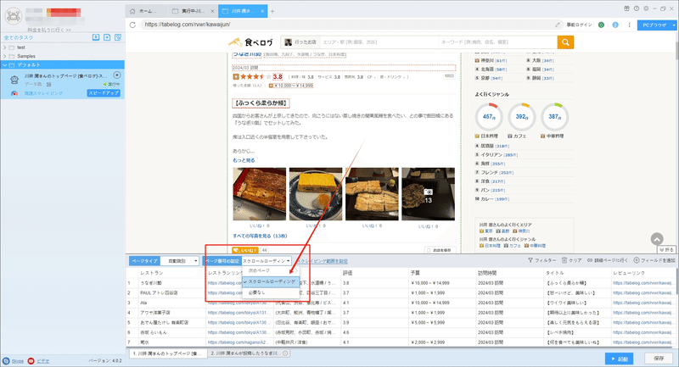Open the PCブラウザ dropdown arrow

[x=674, y=25]
